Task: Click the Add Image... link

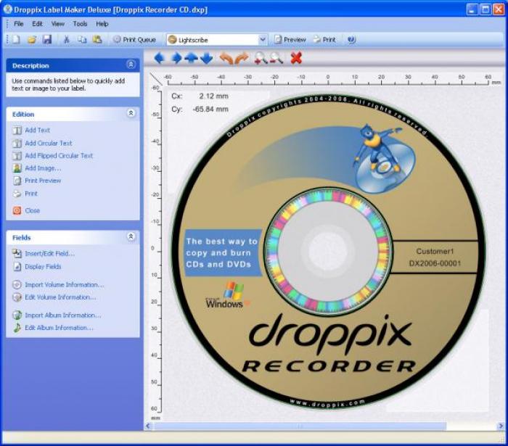Action: [x=43, y=168]
